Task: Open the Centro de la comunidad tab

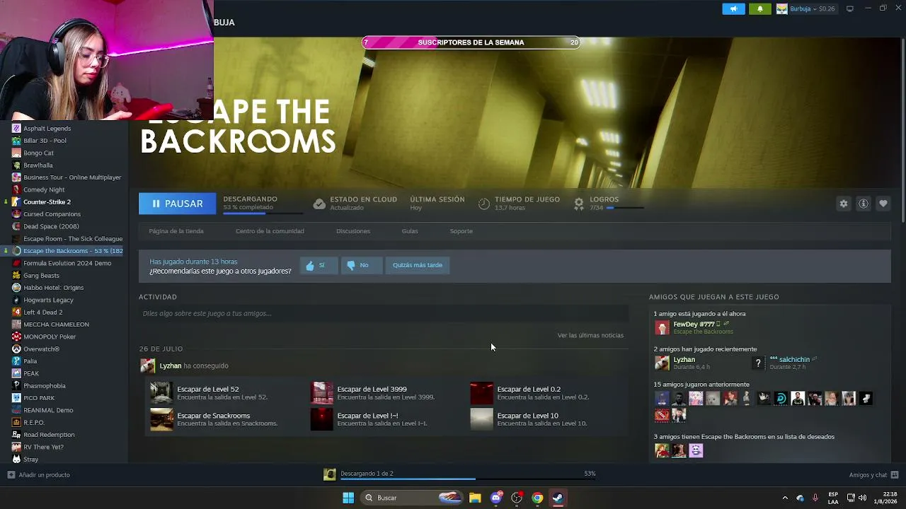Action: click(270, 231)
